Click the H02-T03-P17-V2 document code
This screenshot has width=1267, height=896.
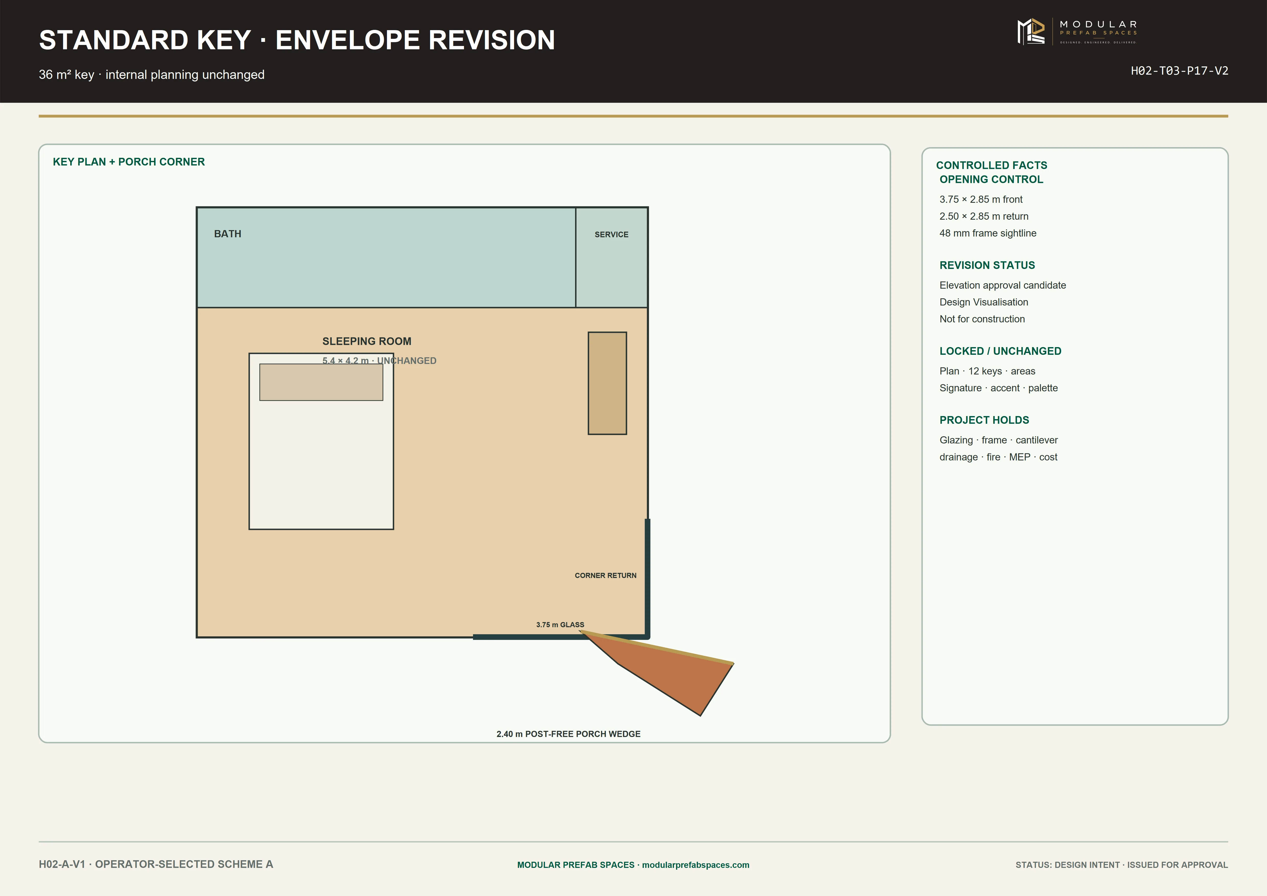[1179, 70]
